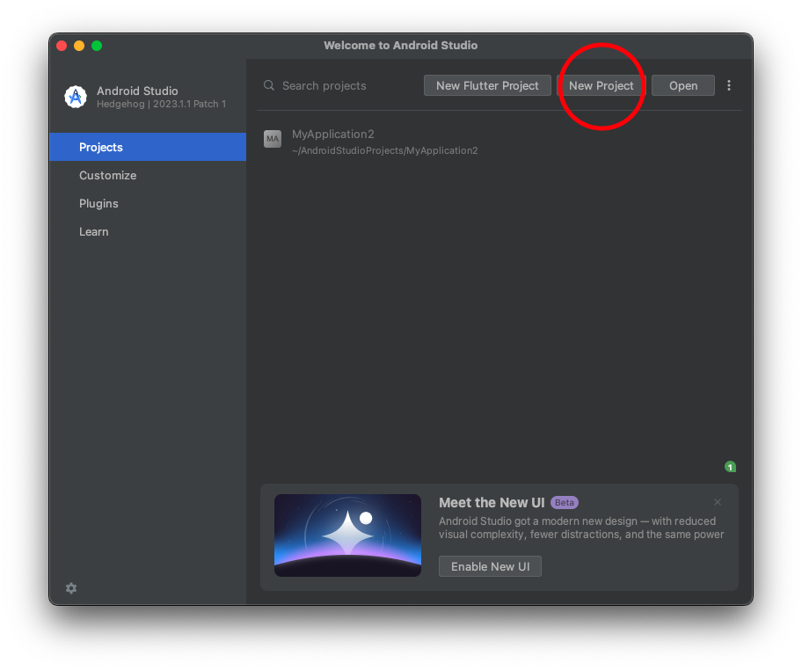Image resolution: width=802 pixels, height=670 pixels.
Task: Click the Hedgehog version text
Action: [x=161, y=104]
